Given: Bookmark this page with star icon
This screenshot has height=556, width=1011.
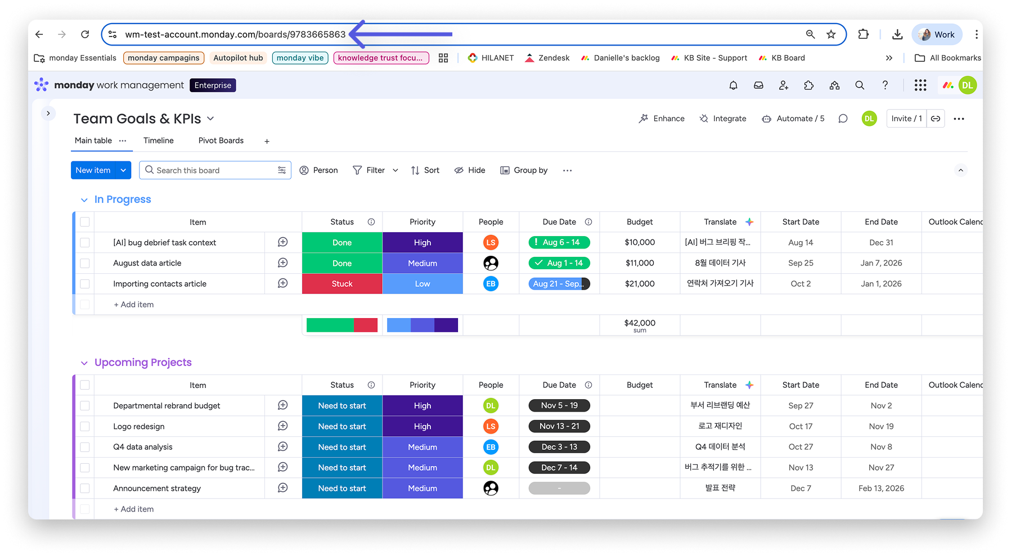Looking at the screenshot, I should pos(831,34).
